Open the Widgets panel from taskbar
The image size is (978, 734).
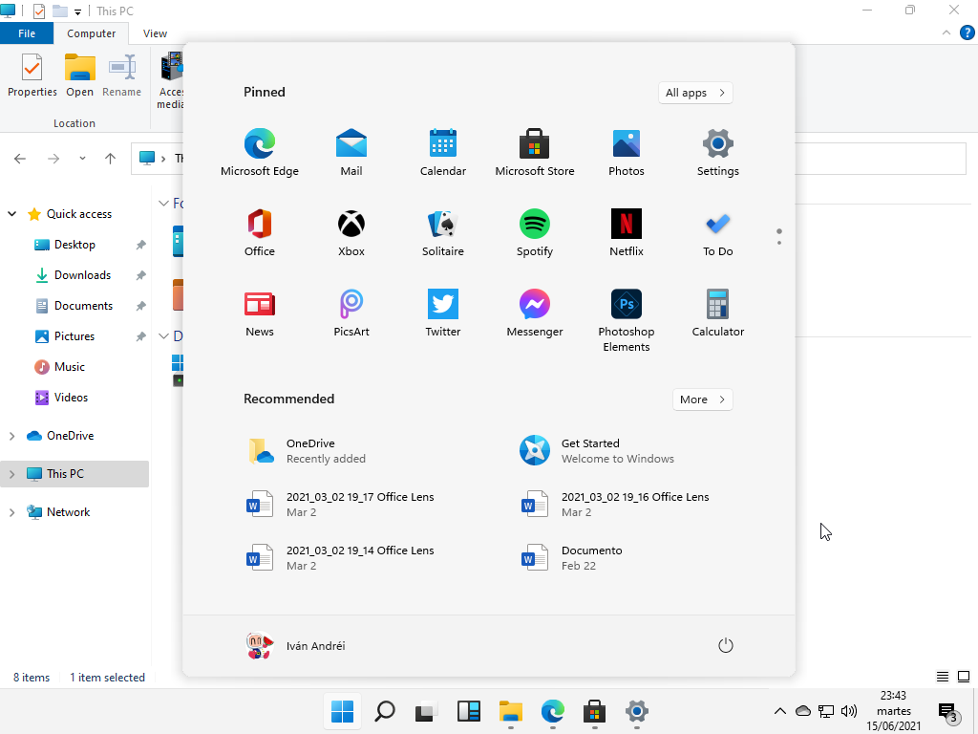pos(468,711)
